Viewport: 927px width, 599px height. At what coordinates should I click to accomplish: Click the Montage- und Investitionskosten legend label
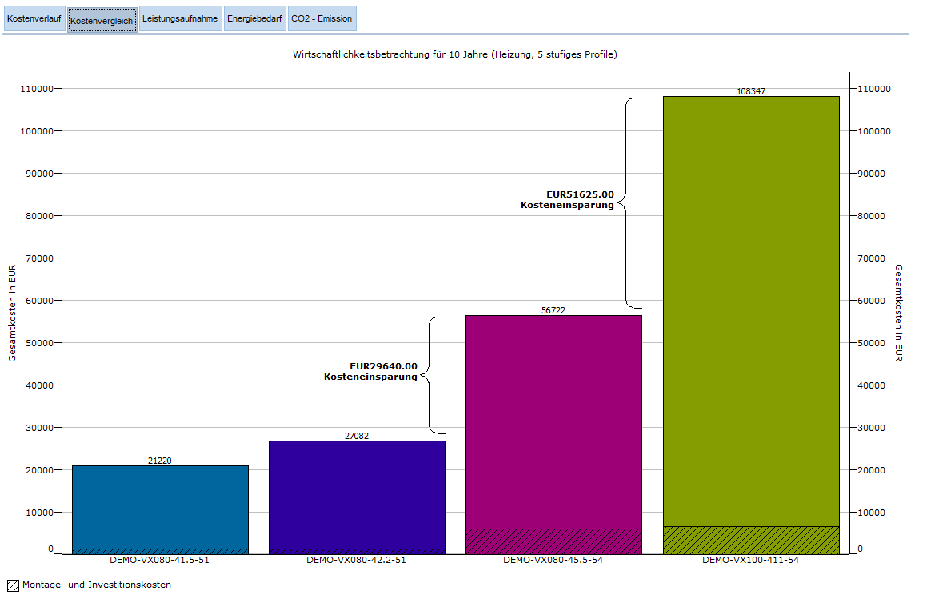[x=97, y=585]
